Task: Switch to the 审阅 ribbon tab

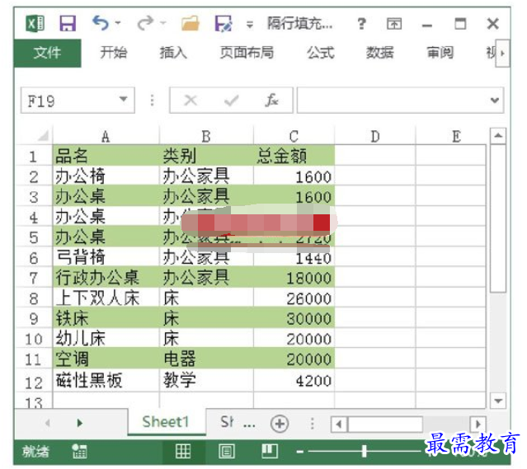Action: click(x=440, y=53)
